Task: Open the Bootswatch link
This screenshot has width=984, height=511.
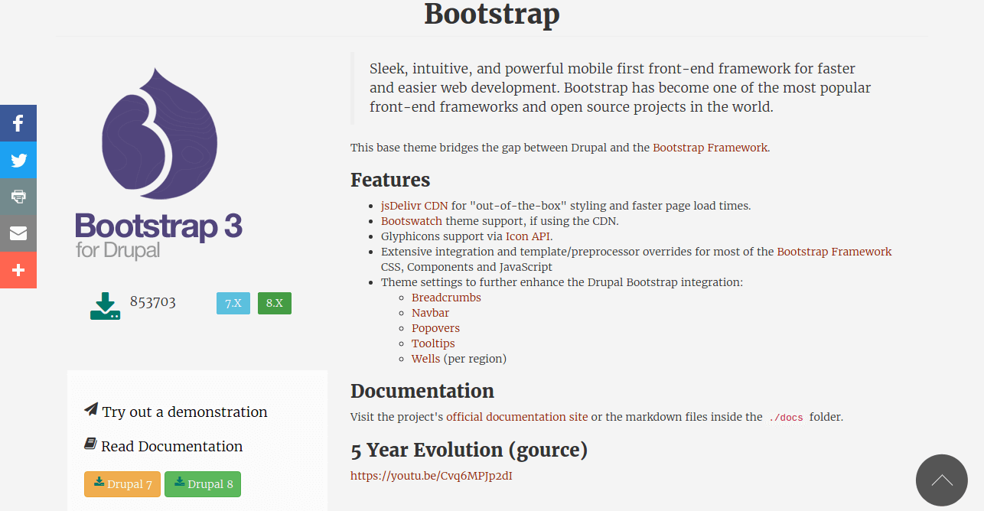Action: click(x=412, y=221)
